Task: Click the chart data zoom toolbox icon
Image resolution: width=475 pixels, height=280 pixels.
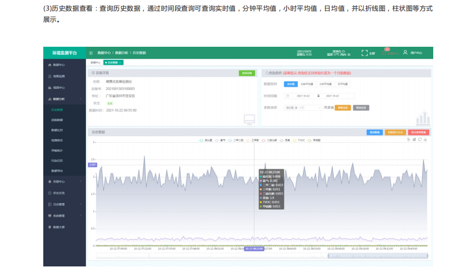Action: (409, 140)
